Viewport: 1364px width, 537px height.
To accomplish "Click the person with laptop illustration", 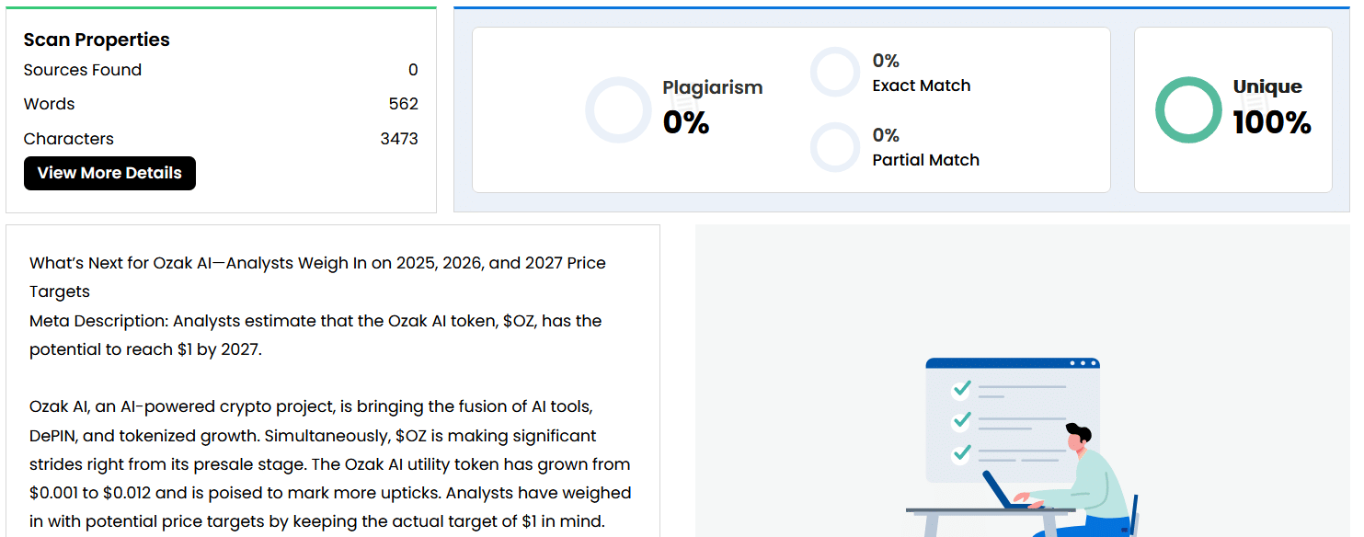I will (1085, 478).
